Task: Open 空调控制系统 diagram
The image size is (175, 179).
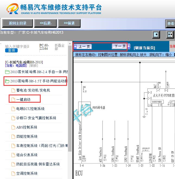Action: coord(27,173)
